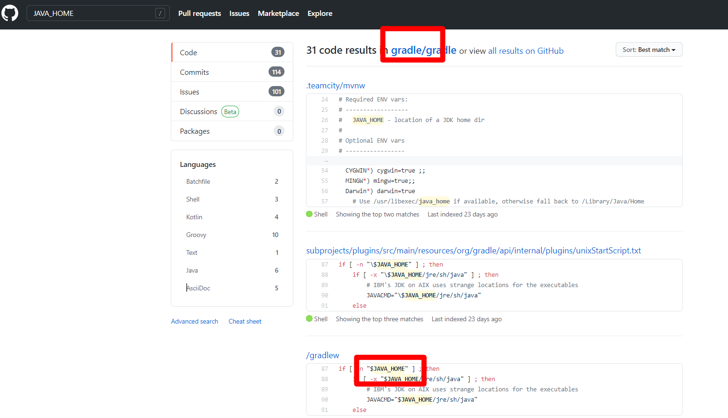728x418 pixels.
Task: Click the 101 count badge on Issues
Action: [277, 92]
